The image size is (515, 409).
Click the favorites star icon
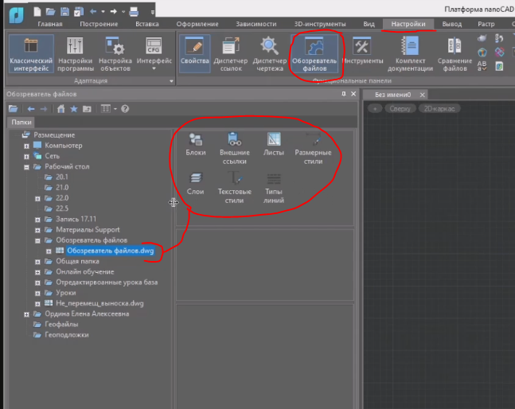tap(74, 109)
